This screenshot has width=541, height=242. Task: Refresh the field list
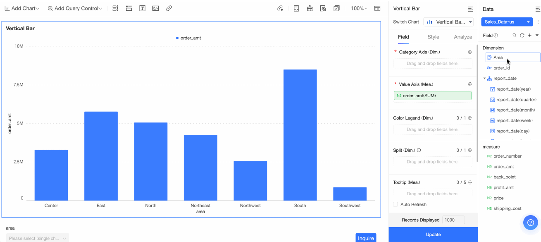(x=522, y=36)
